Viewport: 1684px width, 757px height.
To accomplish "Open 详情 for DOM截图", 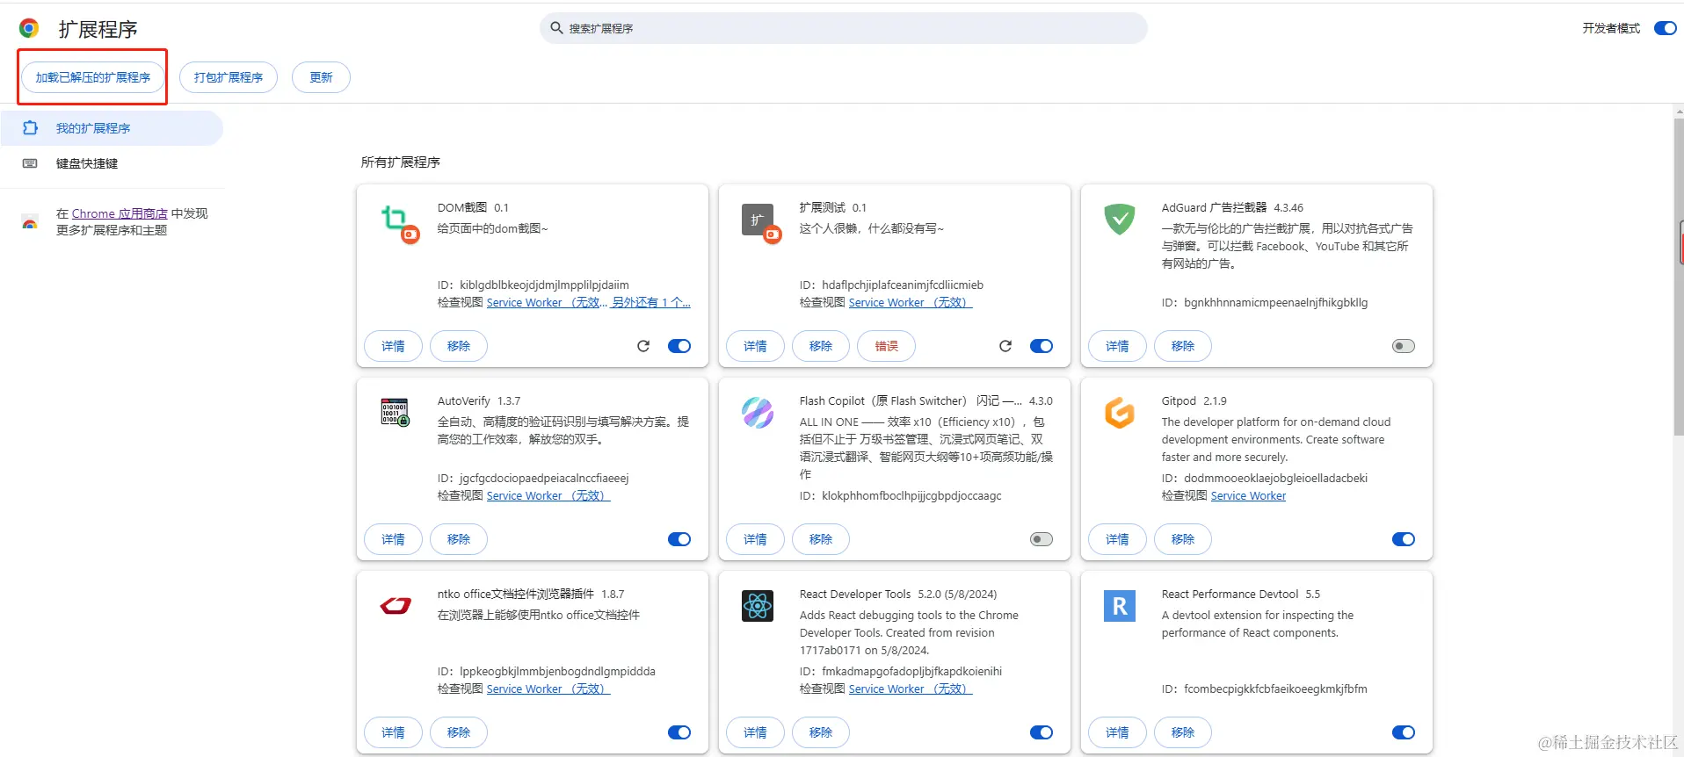I will (x=393, y=346).
